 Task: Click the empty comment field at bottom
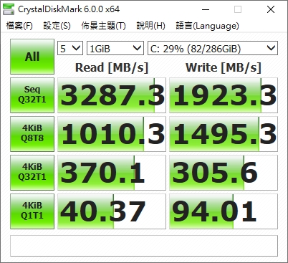[144, 246]
